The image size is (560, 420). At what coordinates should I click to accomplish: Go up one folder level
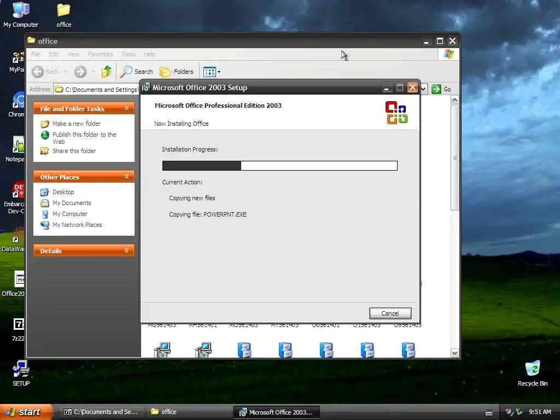click(107, 72)
